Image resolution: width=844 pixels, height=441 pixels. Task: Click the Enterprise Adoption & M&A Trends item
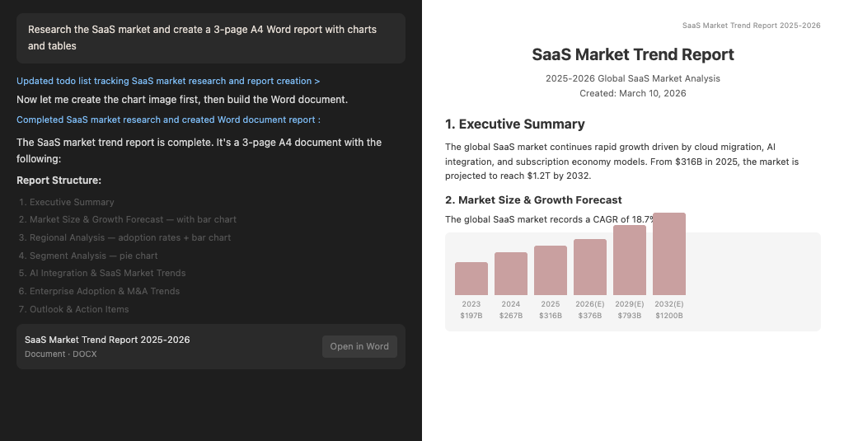click(x=104, y=291)
